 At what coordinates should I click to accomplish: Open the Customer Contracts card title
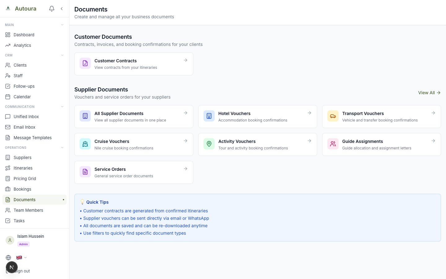click(x=116, y=61)
